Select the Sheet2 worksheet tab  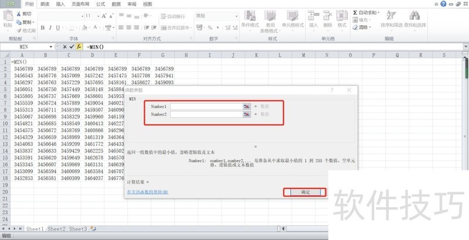pyautogui.click(x=57, y=229)
